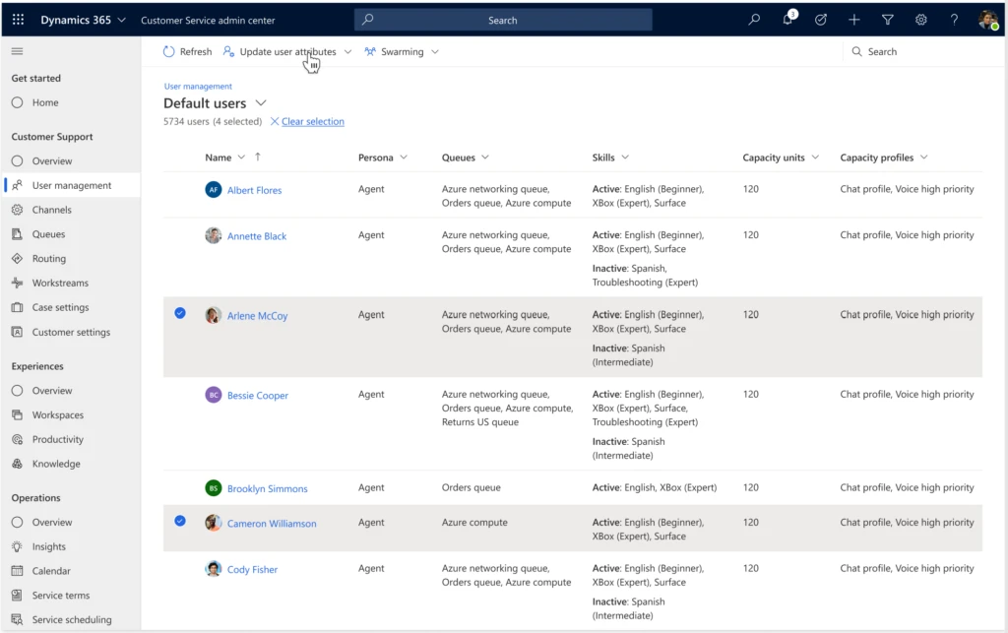The image size is (1008, 633).
Task: Click Albert Flores's AF avatar
Action: click(x=214, y=190)
